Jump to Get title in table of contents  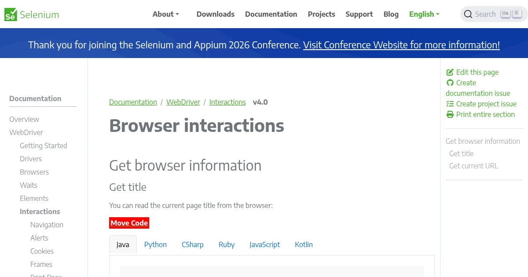click(461, 153)
